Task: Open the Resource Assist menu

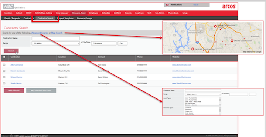Action: (x=79, y=13)
